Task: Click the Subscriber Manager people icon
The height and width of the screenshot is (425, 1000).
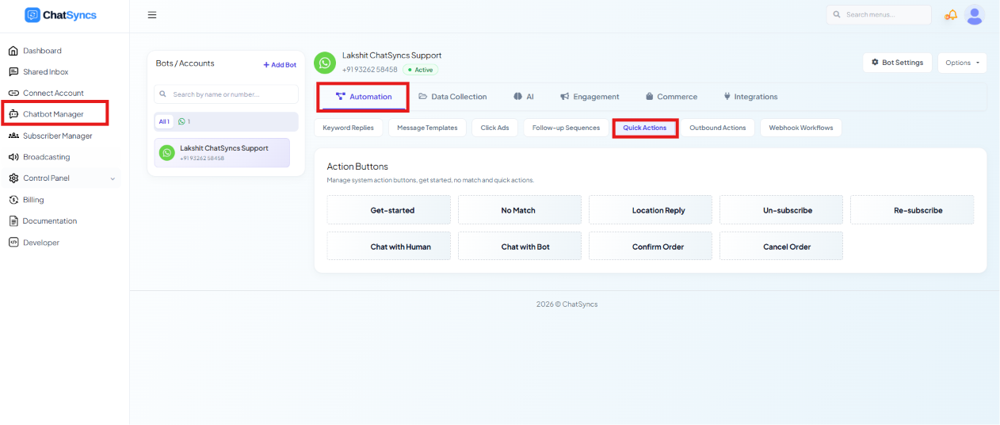Action: 13,136
